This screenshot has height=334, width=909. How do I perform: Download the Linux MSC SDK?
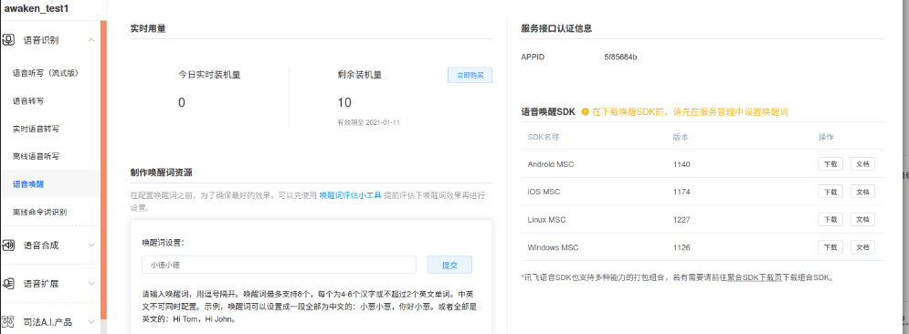[x=830, y=219]
